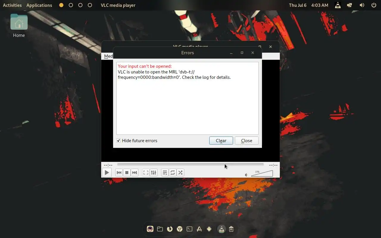Click the VLC playback seek bar
The width and height of the screenshot is (381, 238).
[190, 164]
